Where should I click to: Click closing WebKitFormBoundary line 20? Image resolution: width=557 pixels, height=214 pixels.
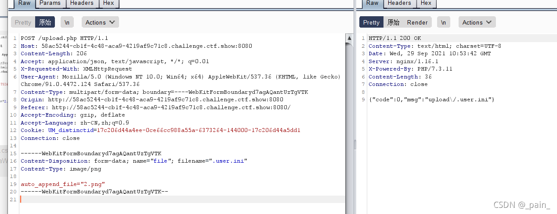click(94, 192)
